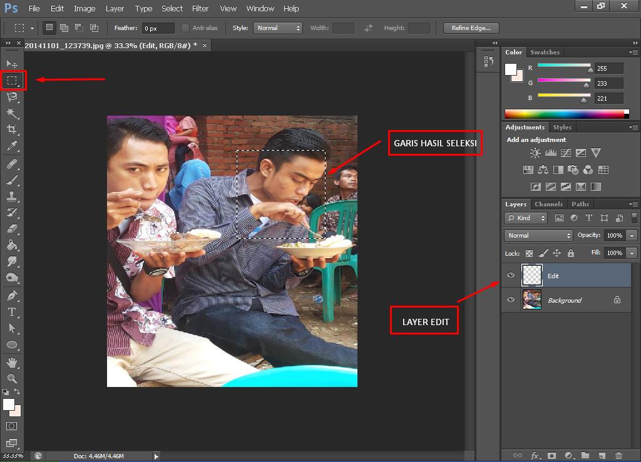Choose New selection mode
The image size is (641, 462).
(x=49, y=28)
